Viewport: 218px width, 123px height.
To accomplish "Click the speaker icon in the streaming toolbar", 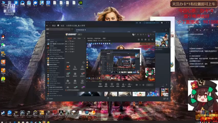I will (129, 84).
